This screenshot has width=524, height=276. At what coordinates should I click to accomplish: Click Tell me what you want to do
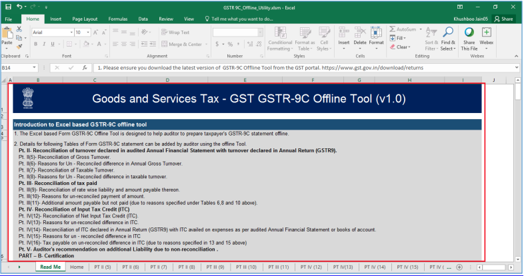pyautogui.click(x=239, y=19)
